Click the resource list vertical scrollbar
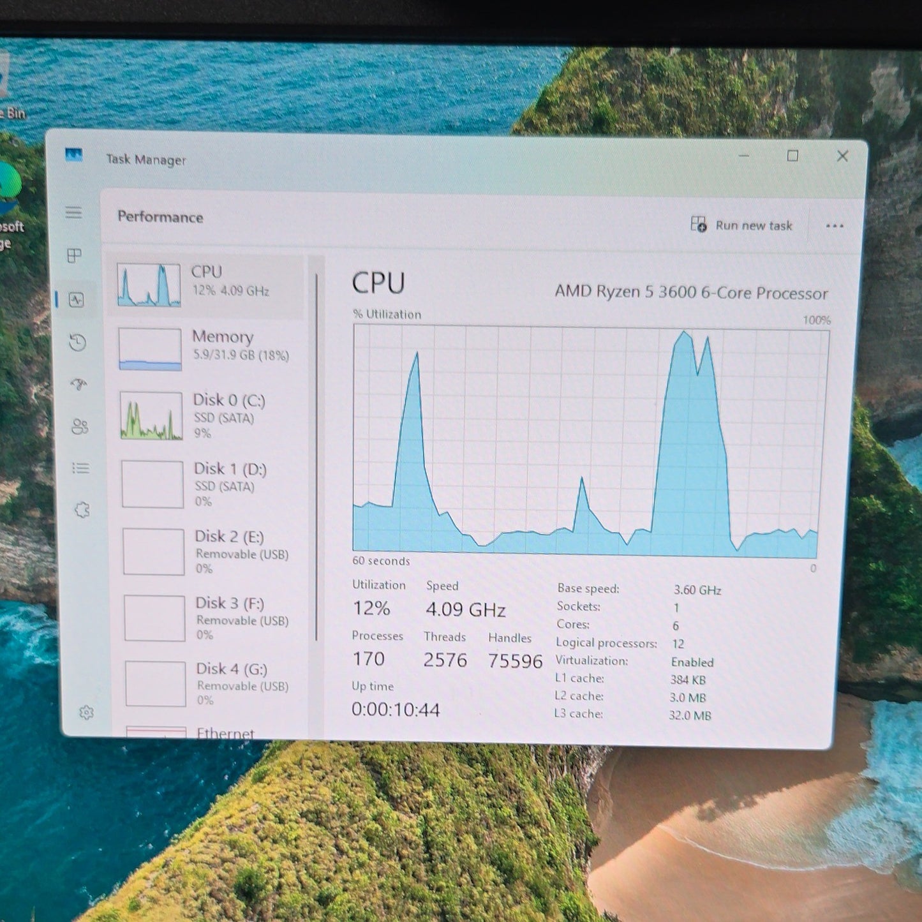 (x=316, y=457)
